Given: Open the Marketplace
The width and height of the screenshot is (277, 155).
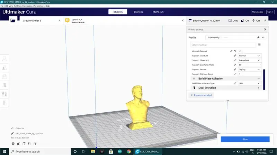Looking at the screenshot, I should coord(258,12).
